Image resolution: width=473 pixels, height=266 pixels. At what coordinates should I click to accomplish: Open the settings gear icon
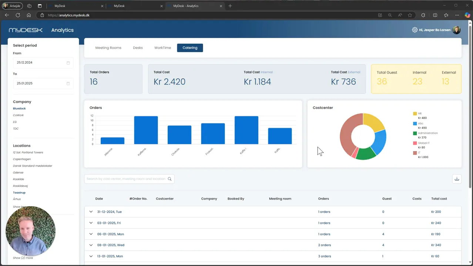point(415,30)
